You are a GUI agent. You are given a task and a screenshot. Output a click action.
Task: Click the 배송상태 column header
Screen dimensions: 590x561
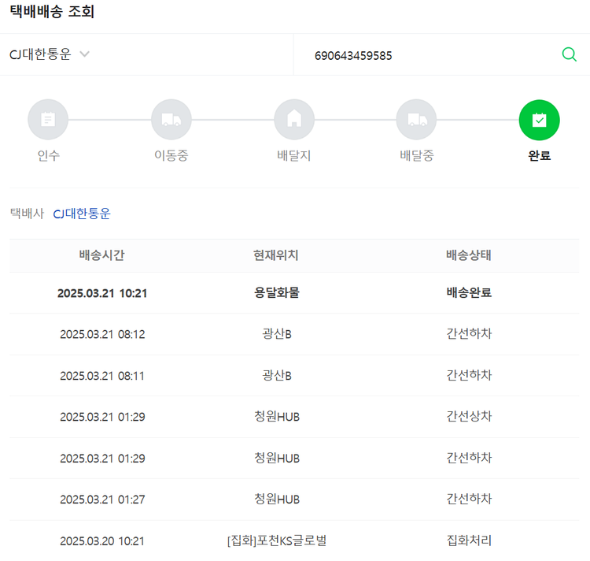(469, 255)
